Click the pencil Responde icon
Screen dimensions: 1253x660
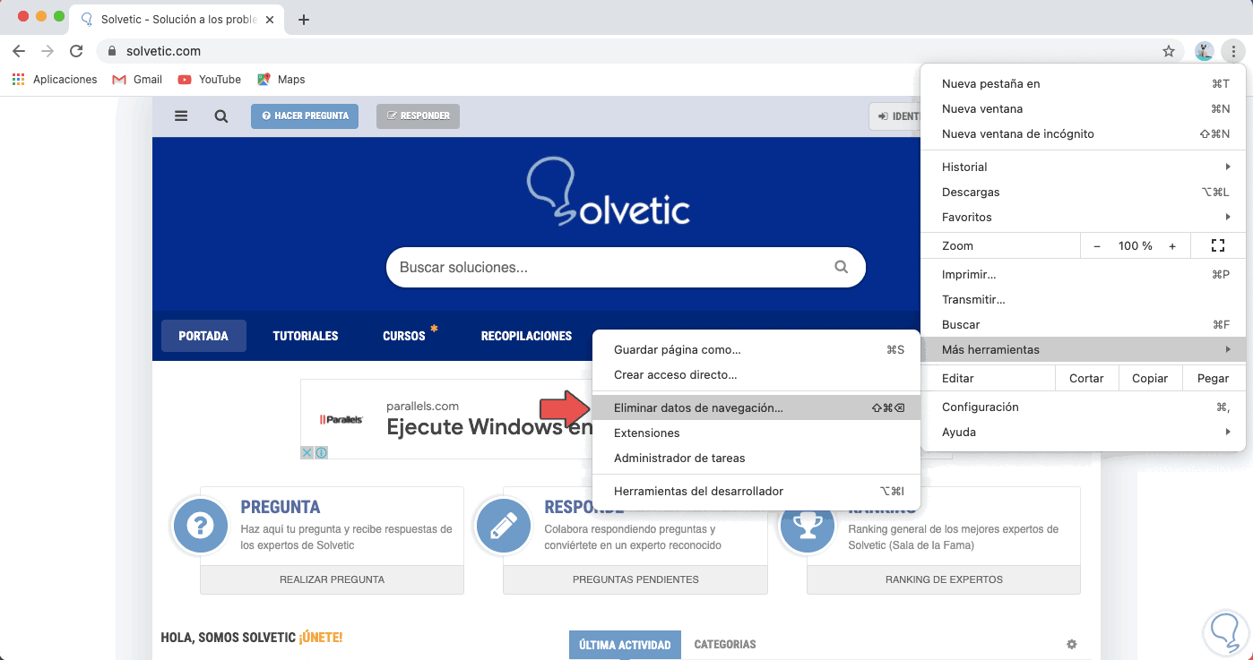(x=503, y=526)
